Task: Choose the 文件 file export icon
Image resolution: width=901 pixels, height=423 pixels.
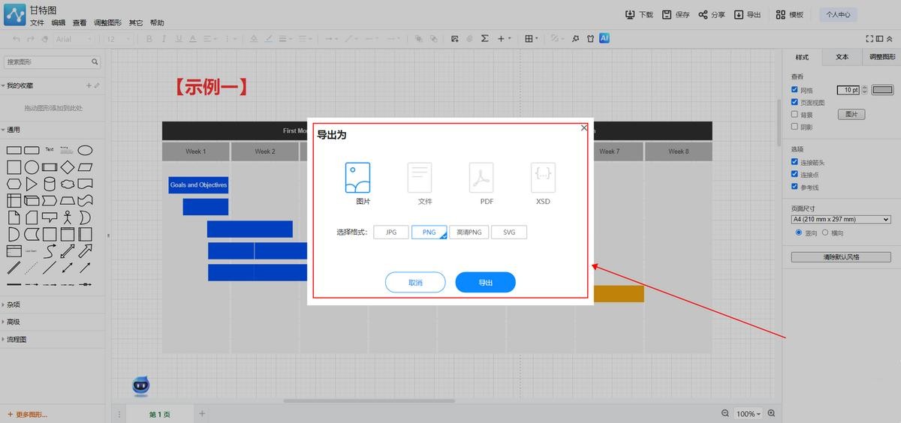Action: tap(420, 178)
